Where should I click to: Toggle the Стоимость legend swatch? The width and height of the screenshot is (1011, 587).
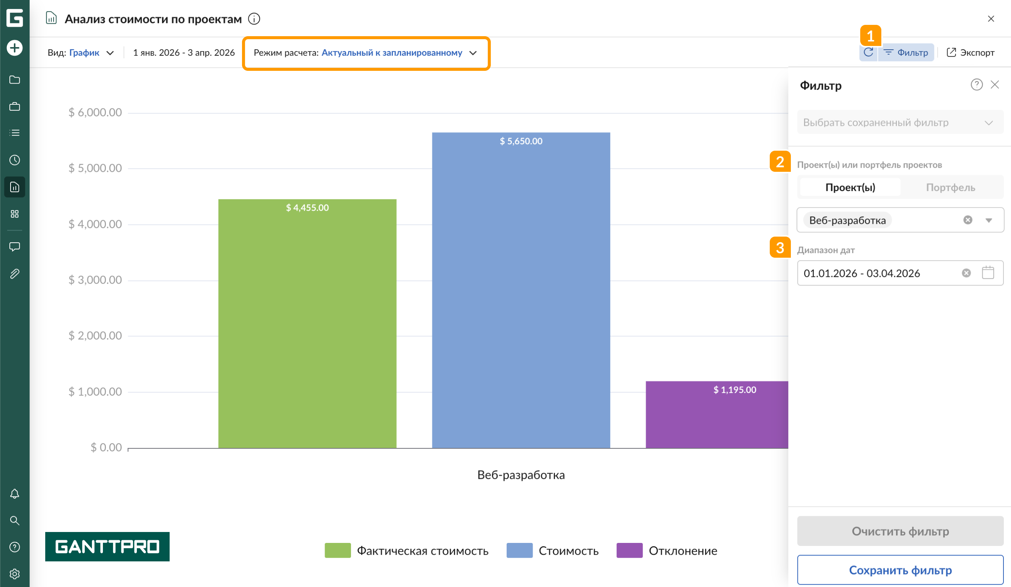pos(519,550)
